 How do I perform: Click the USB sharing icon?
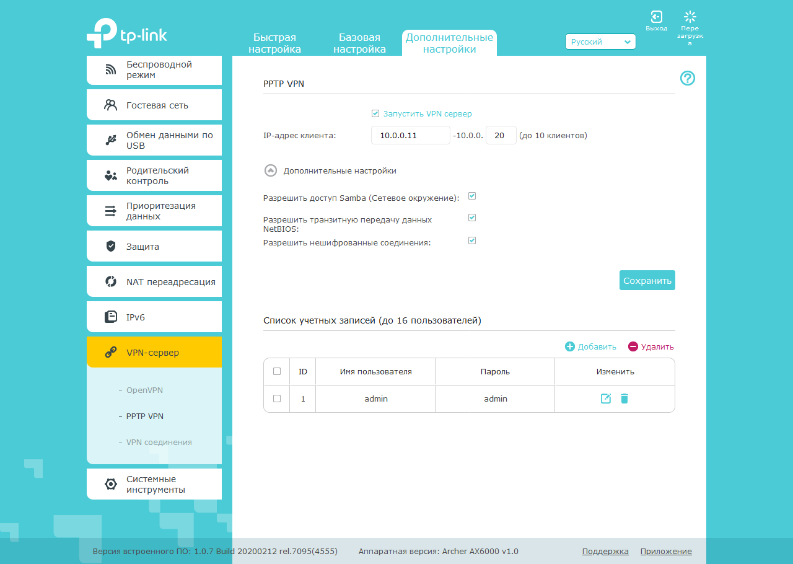111,140
